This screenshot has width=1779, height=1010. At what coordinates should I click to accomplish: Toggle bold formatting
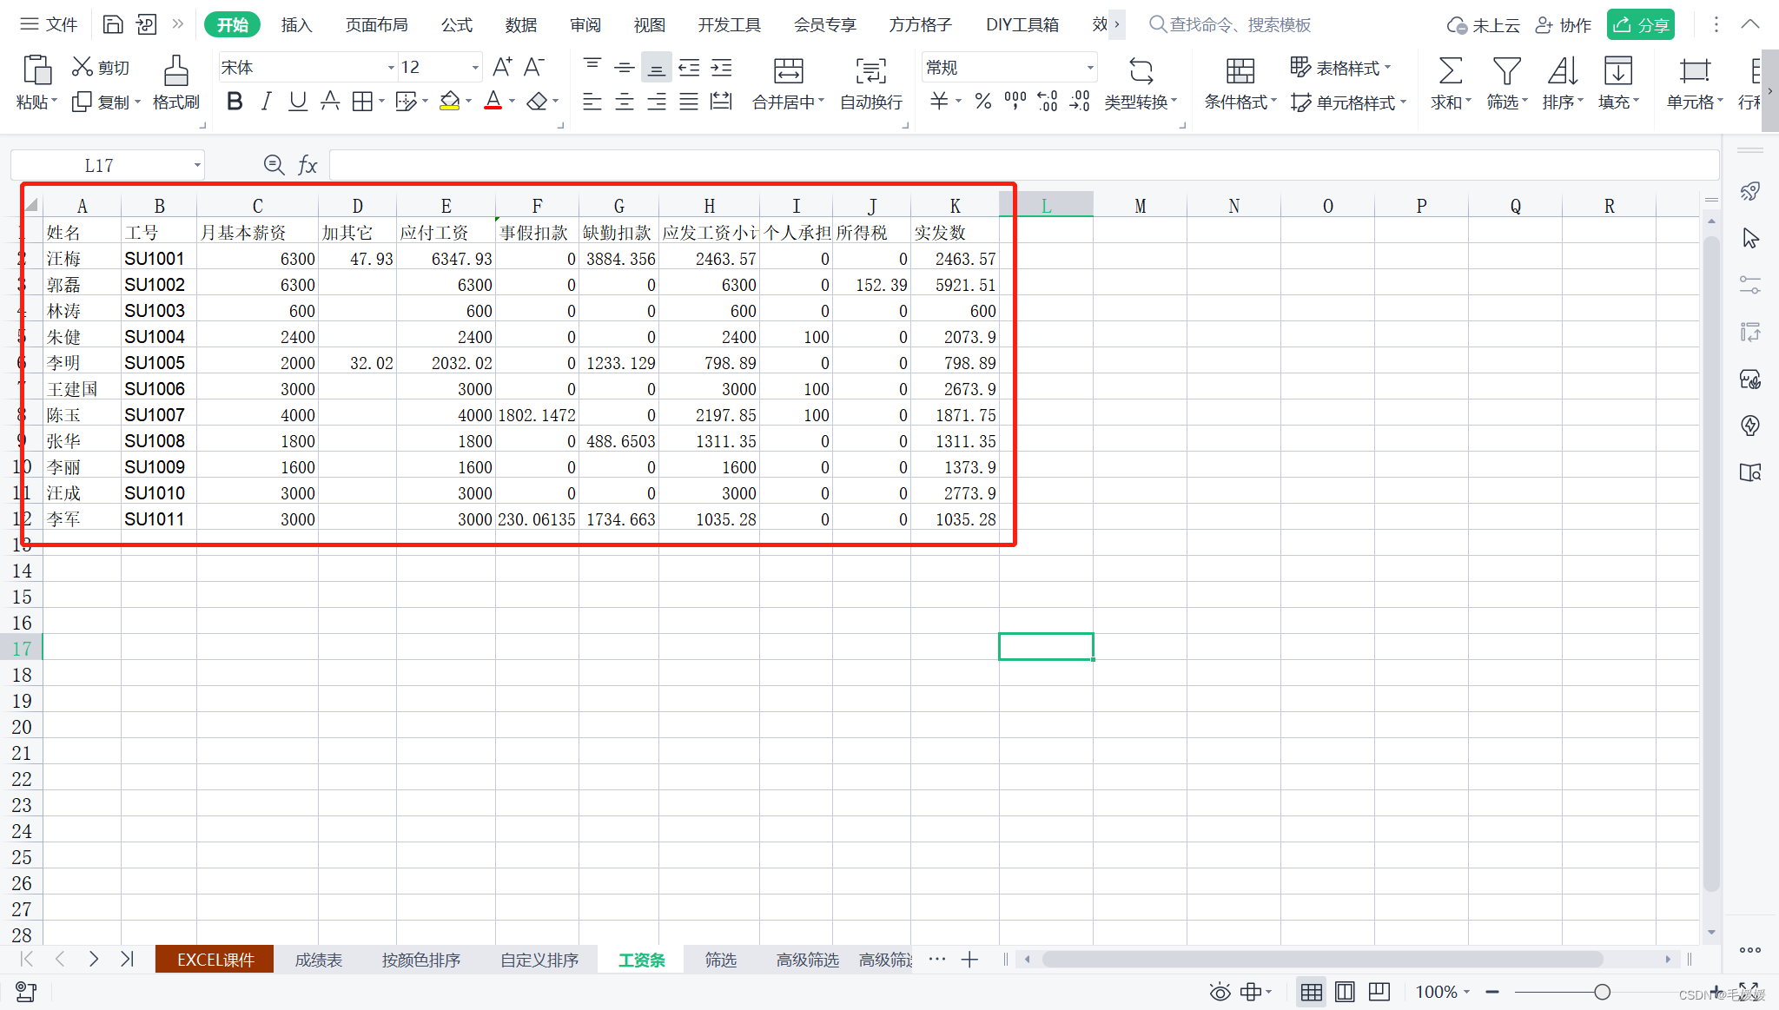click(235, 102)
